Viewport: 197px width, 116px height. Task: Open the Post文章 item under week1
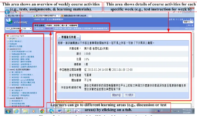tap(21, 51)
